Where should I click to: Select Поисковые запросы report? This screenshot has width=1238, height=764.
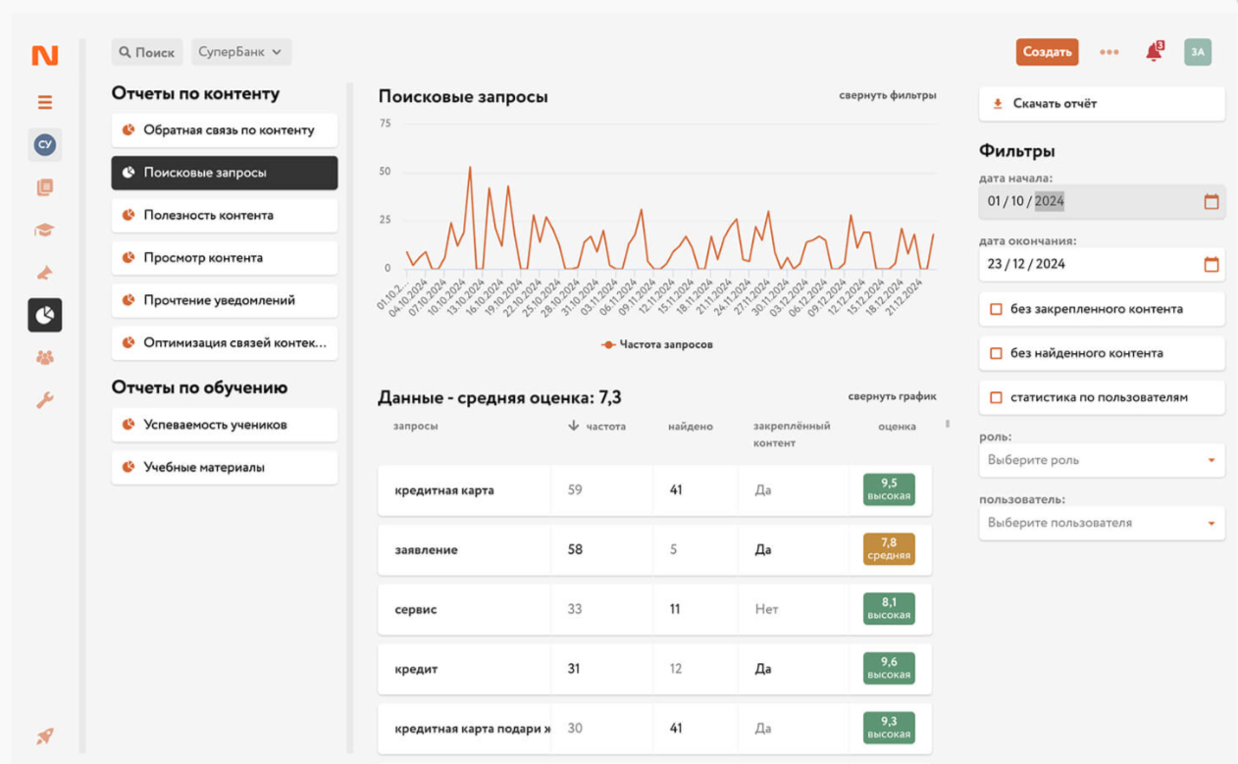[x=225, y=173]
